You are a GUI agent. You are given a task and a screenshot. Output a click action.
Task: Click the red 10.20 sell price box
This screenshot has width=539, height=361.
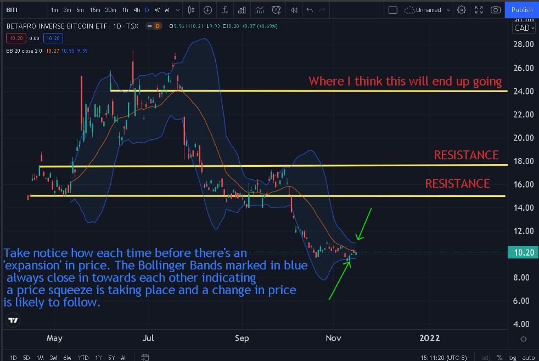(x=16, y=38)
